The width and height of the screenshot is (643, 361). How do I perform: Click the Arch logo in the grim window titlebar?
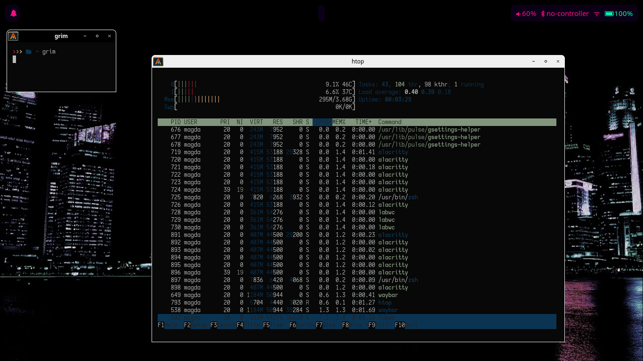[x=13, y=36]
